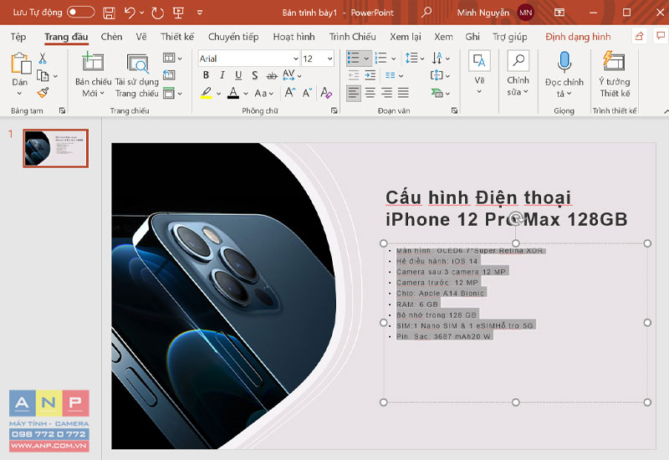Image resolution: width=669 pixels, height=460 pixels.
Task: Toggle the AutoSave (Lưu Tự động) switch
Action: click(x=80, y=12)
